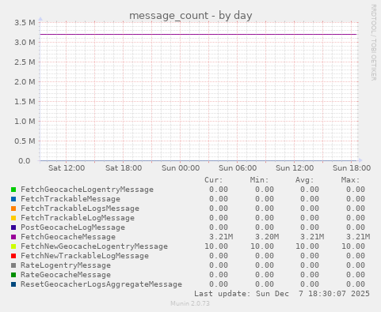This screenshot has width=381, height=312.
Task: Select the FetchTrackableMessage legend label
Action: tap(70, 199)
